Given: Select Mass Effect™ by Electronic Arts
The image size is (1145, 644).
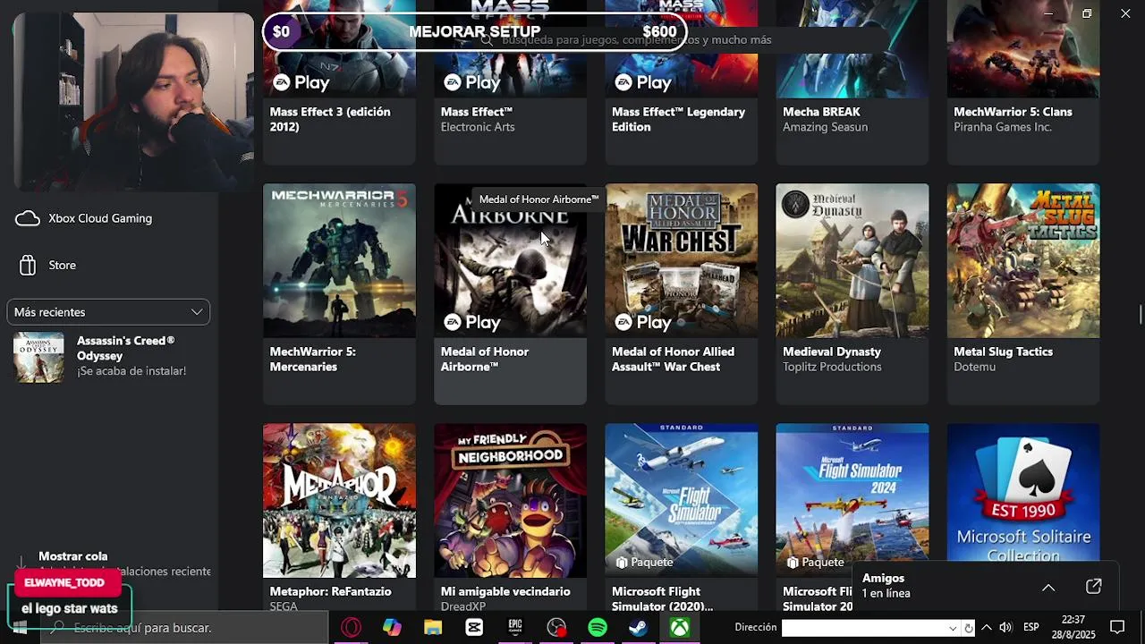Looking at the screenshot, I should 510,80.
